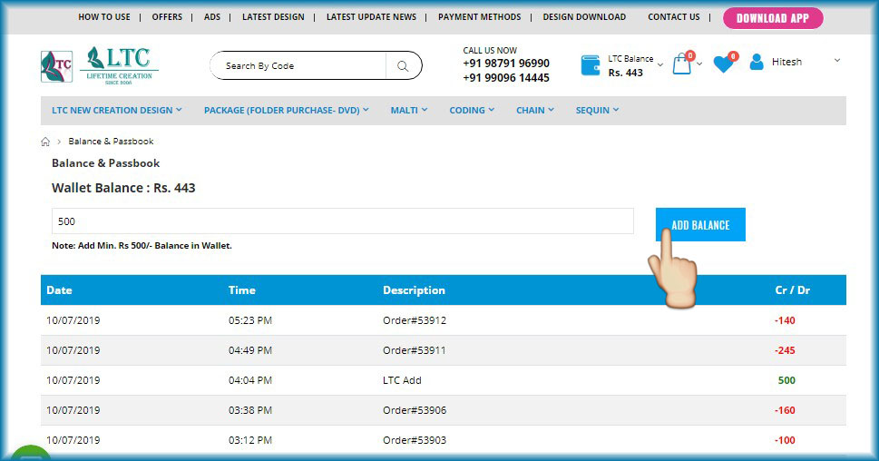Click the user profile icon

pos(756,63)
